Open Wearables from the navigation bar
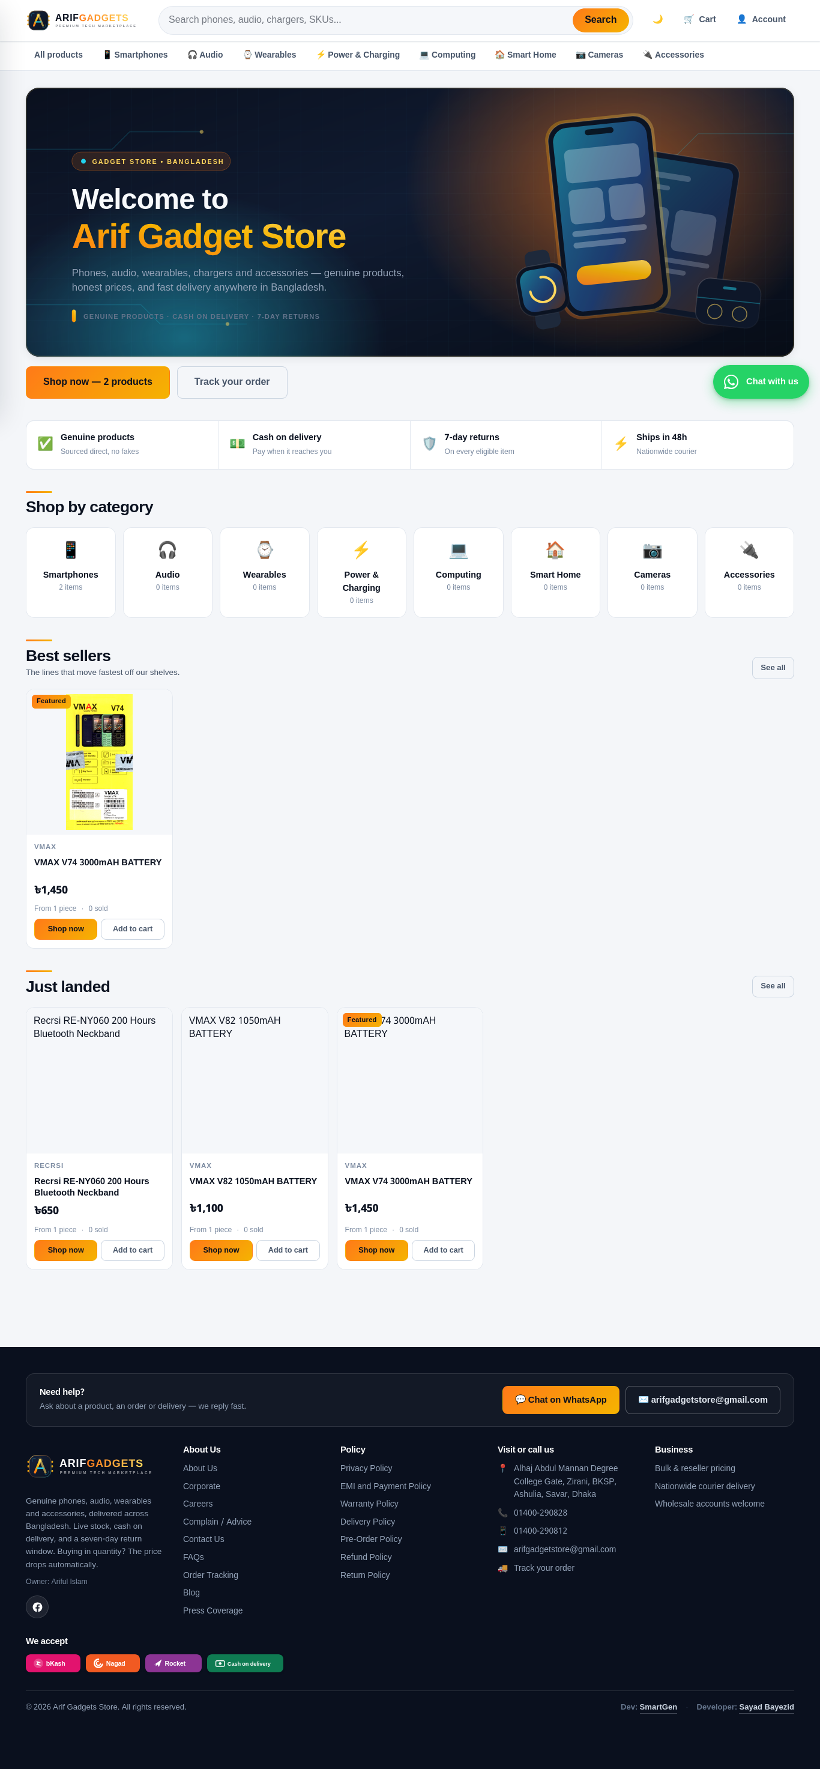820x1769 pixels. (270, 55)
